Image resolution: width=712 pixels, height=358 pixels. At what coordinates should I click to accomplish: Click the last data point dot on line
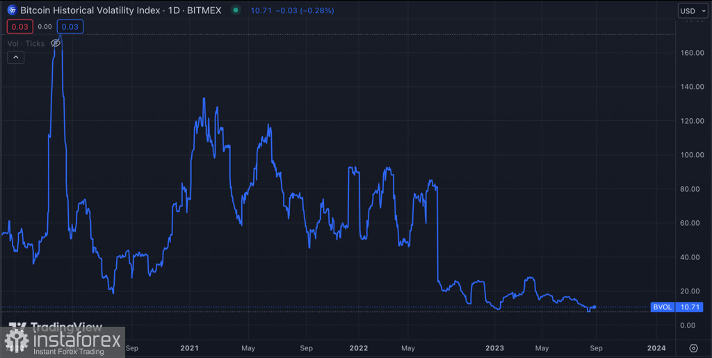point(594,307)
